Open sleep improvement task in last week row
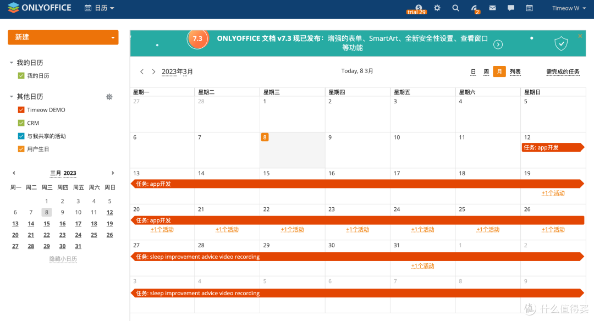The image size is (594, 321). pyautogui.click(x=358, y=293)
